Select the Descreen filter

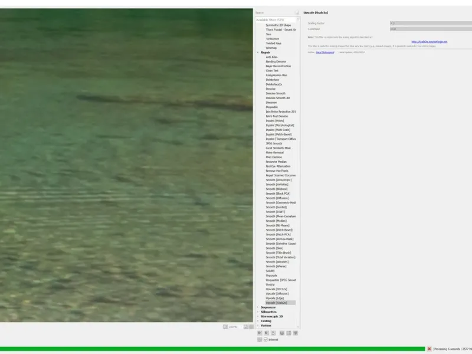[x=271, y=102]
